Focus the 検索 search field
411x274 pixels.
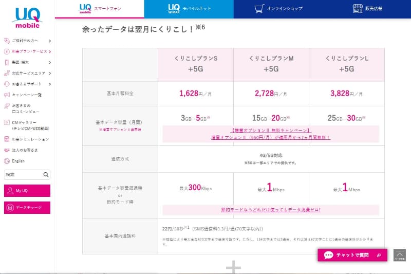pos(23,175)
